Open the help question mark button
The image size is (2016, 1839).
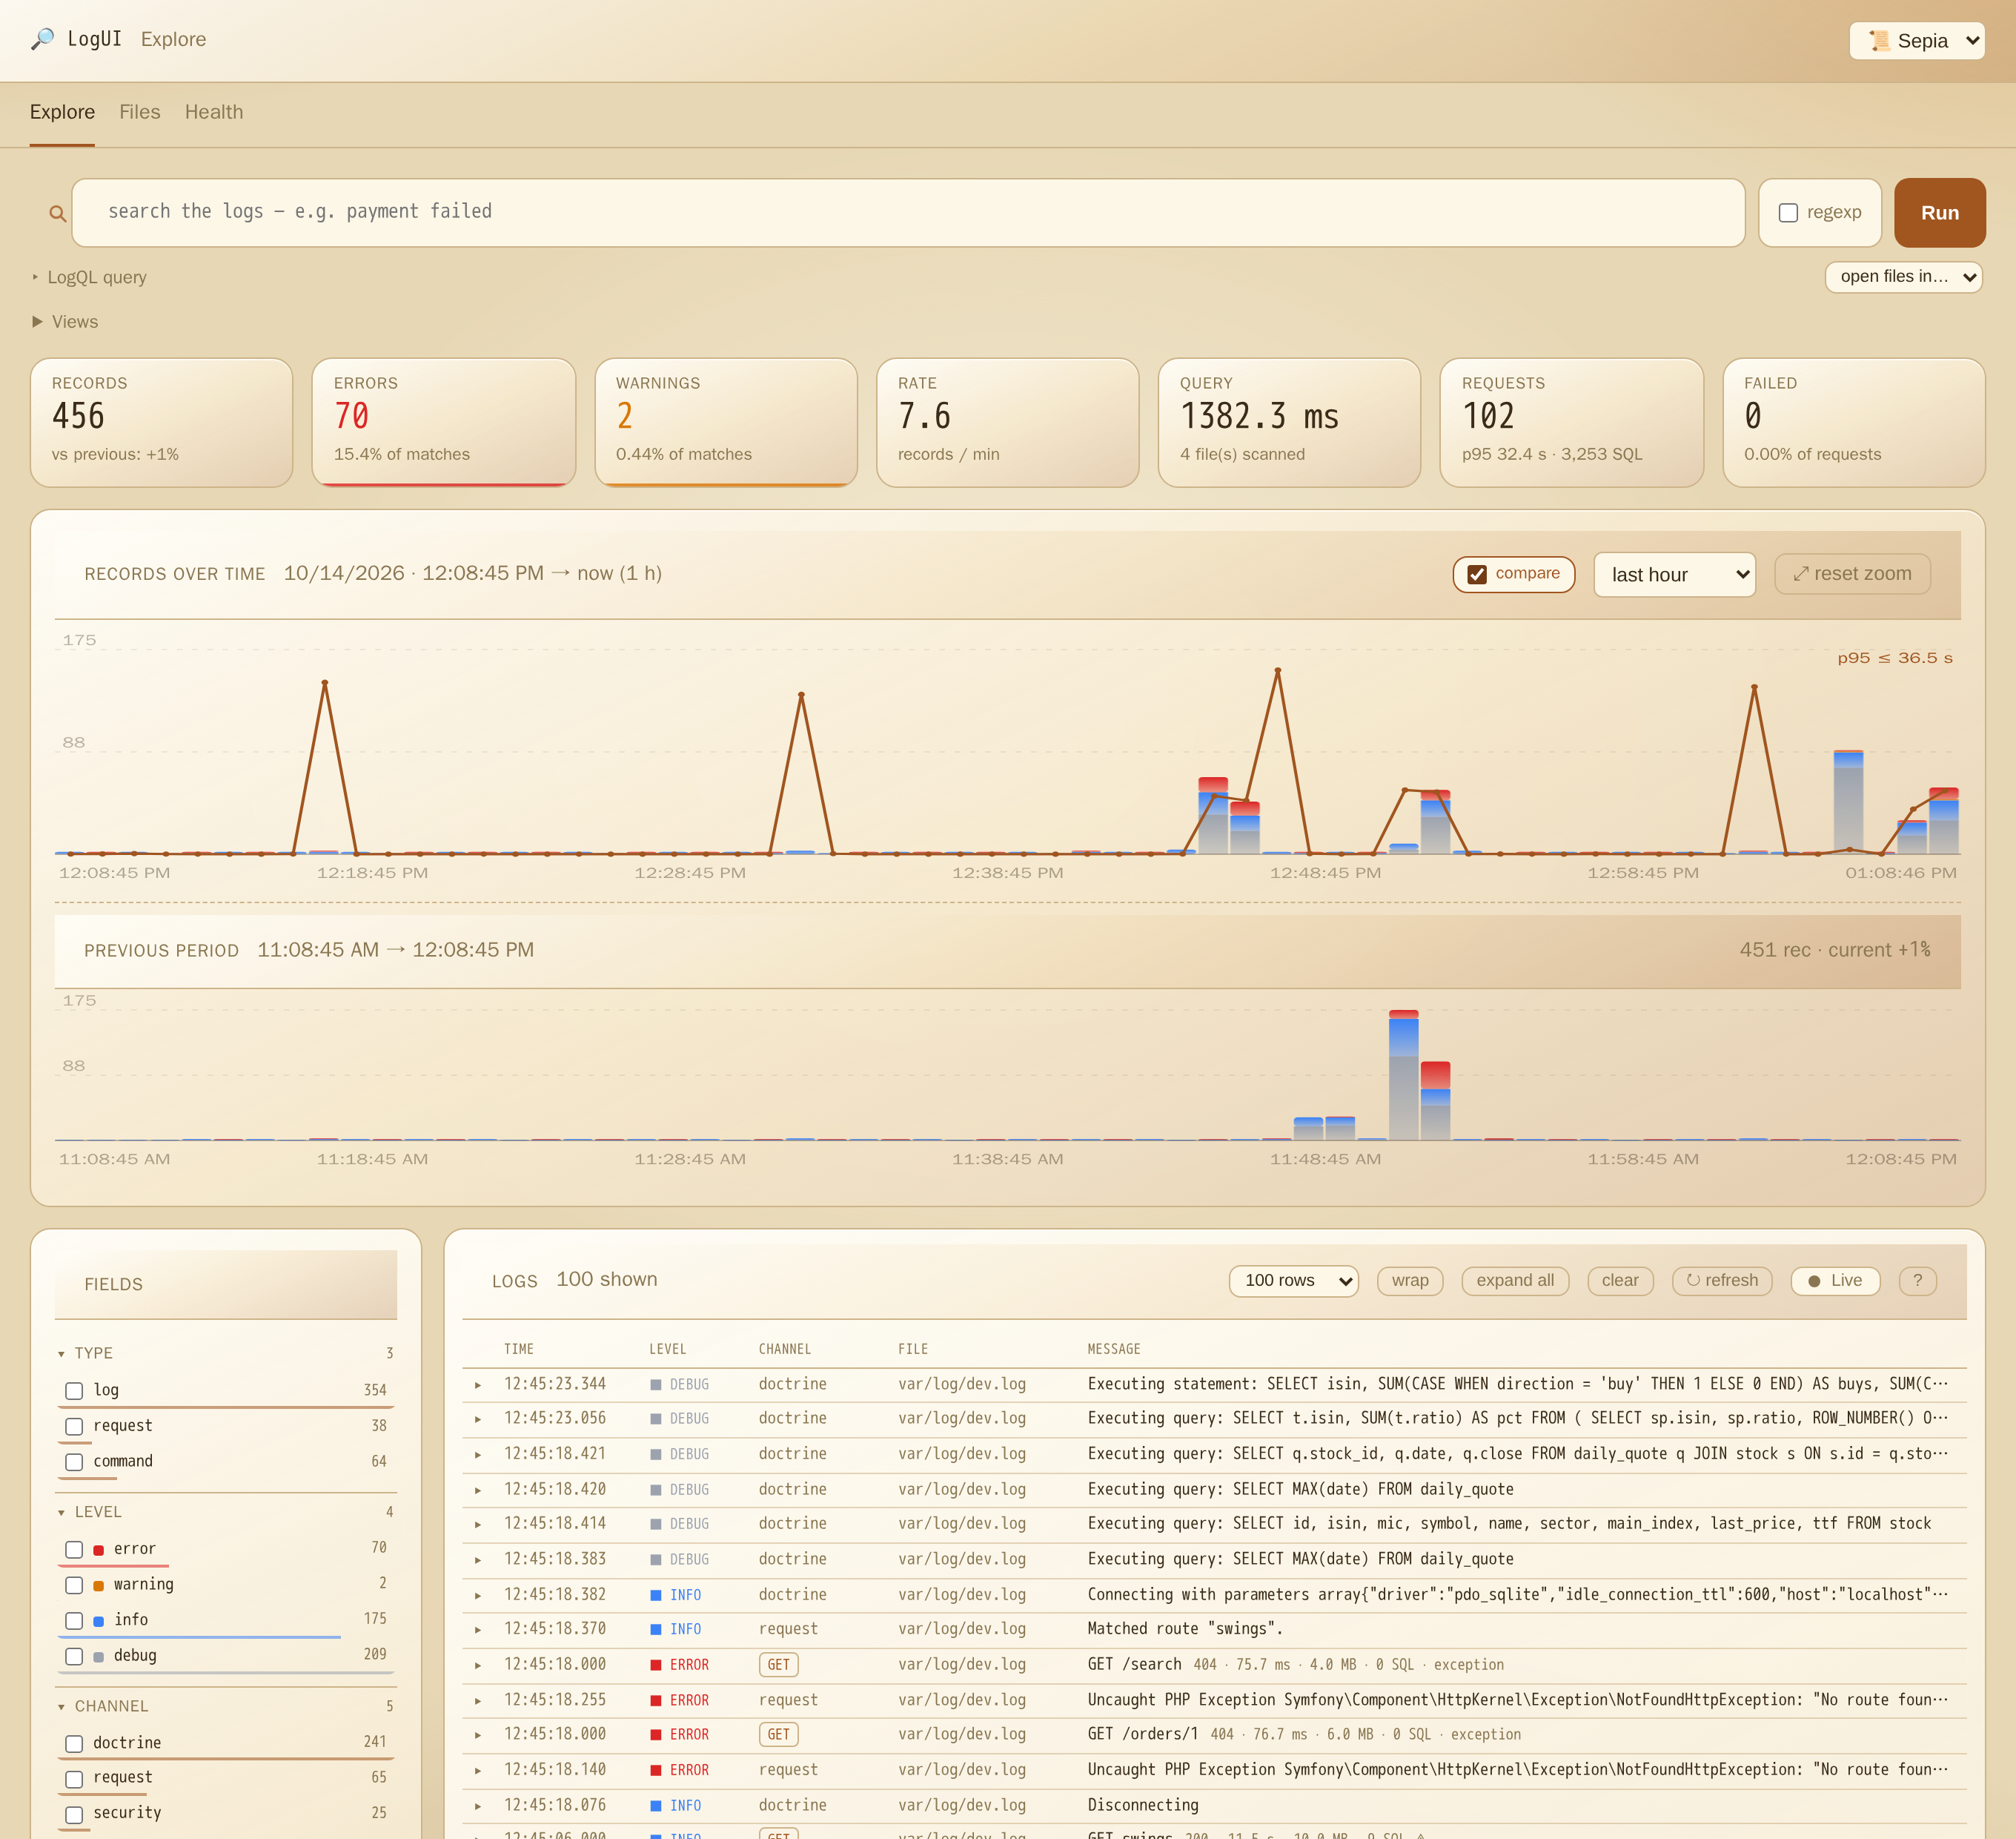click(x=1917, y=1281)
